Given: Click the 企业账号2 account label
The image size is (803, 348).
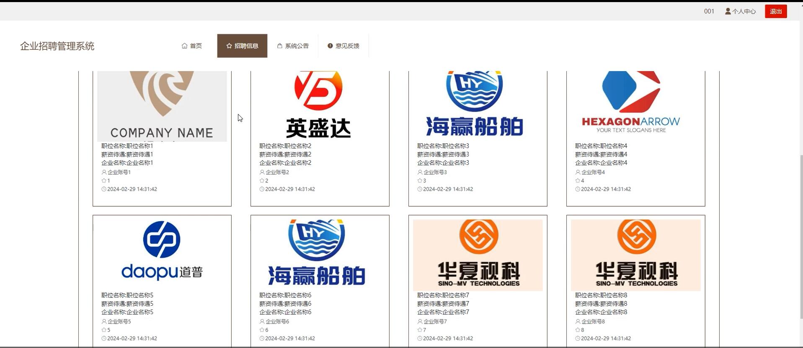Looking at the screenshot, I should [277, 172].
